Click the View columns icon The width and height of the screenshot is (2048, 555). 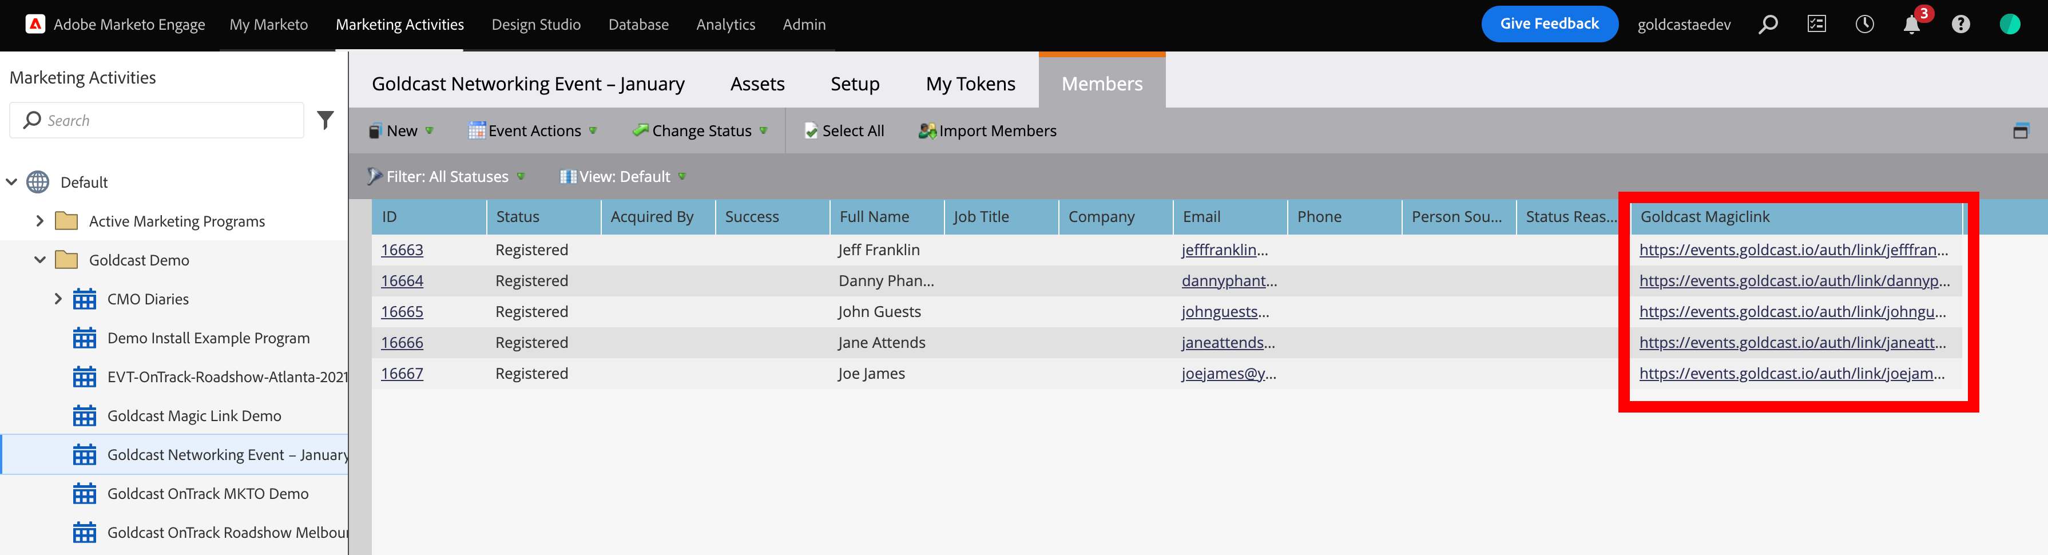[567, 177]
